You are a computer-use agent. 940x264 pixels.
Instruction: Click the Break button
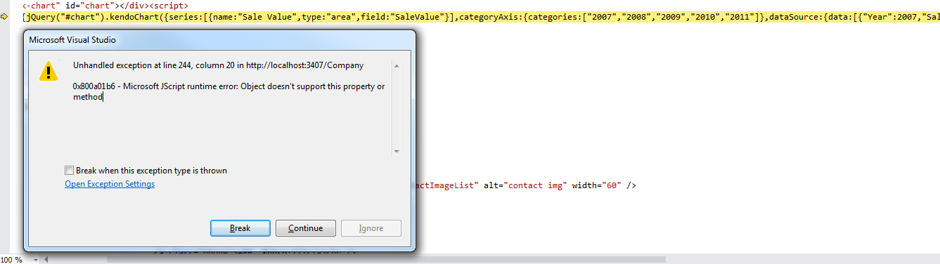tap(240, 228)
